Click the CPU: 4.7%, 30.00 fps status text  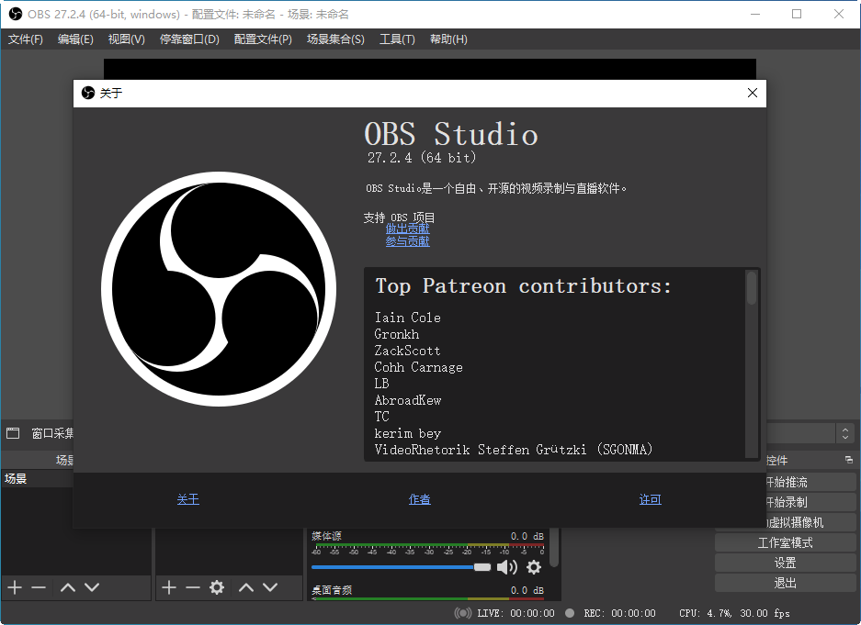point(735,613)
